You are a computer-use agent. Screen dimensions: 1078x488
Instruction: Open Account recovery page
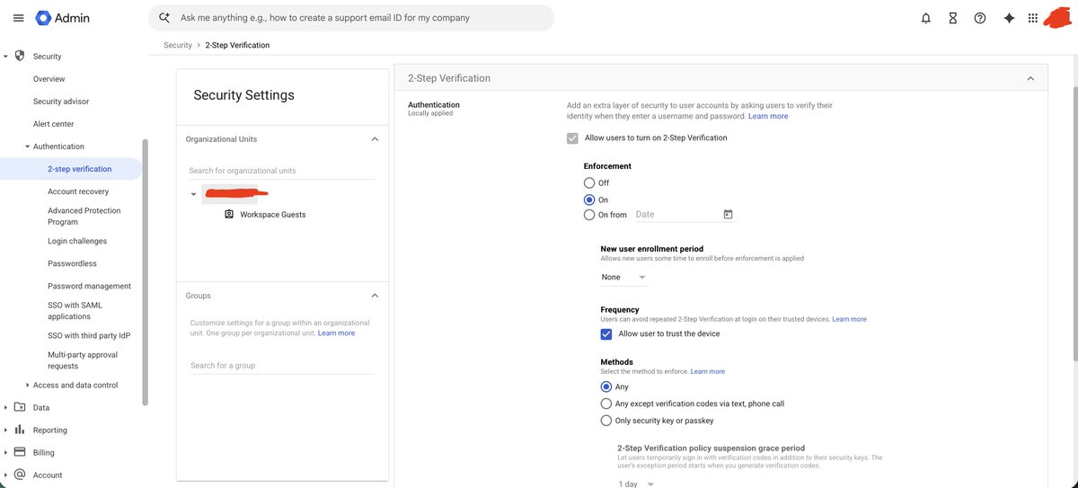coord(78,191)
